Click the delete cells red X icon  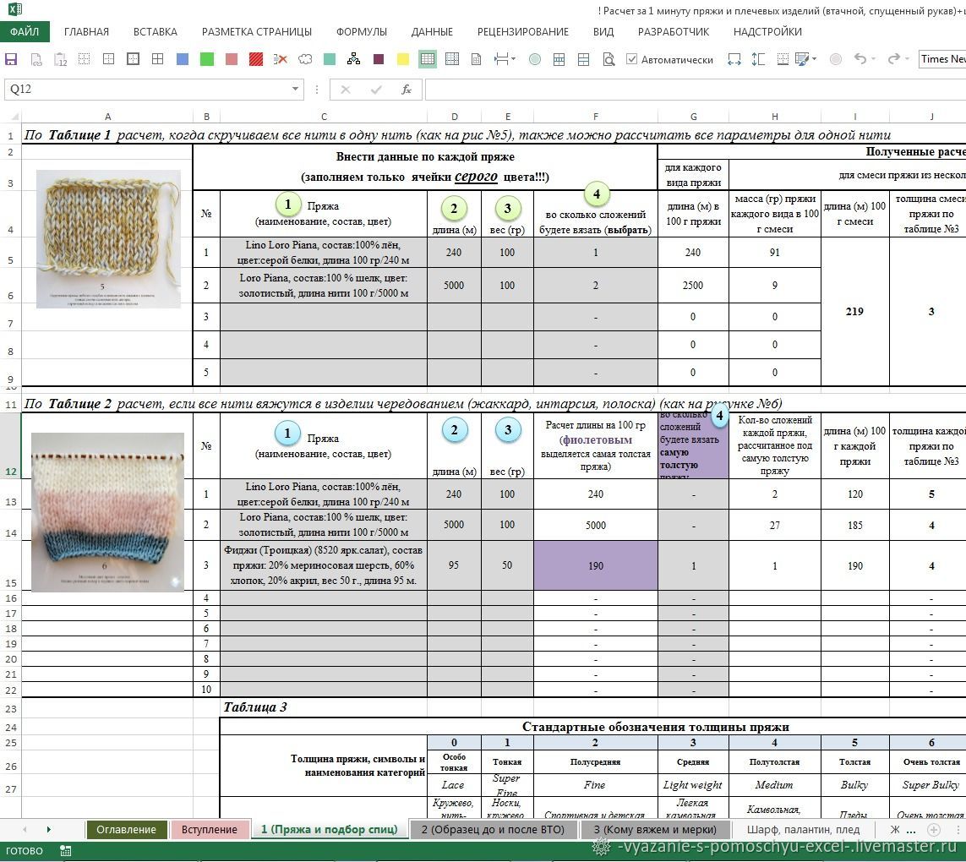click(281, 59)
